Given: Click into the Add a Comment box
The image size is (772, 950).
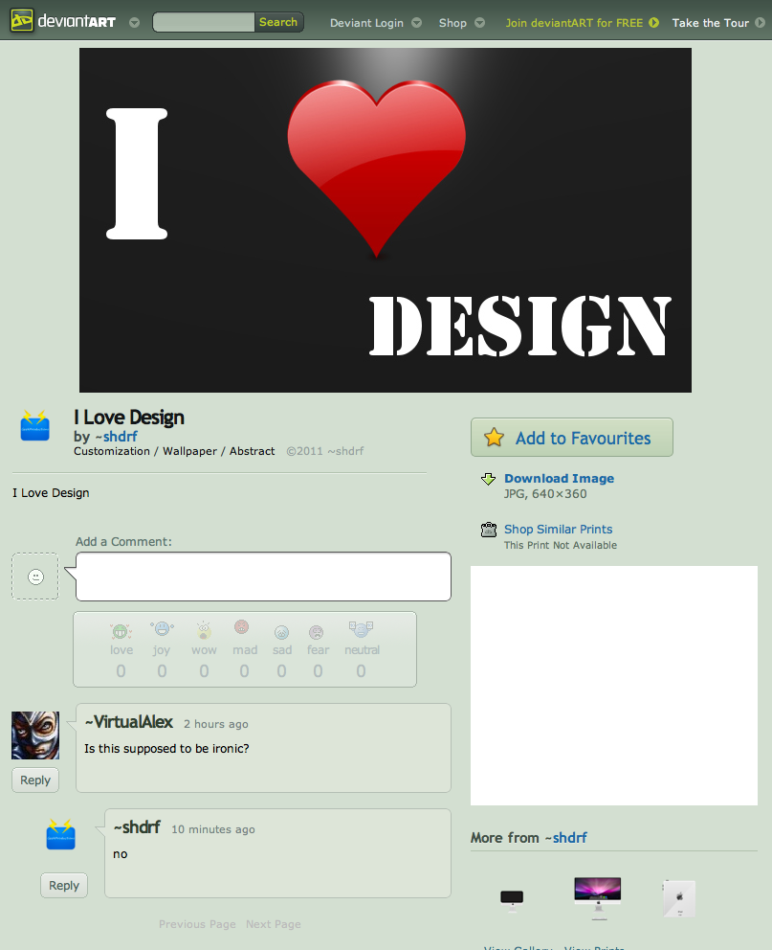Looking at the screenshot, I should click(263, 577).
